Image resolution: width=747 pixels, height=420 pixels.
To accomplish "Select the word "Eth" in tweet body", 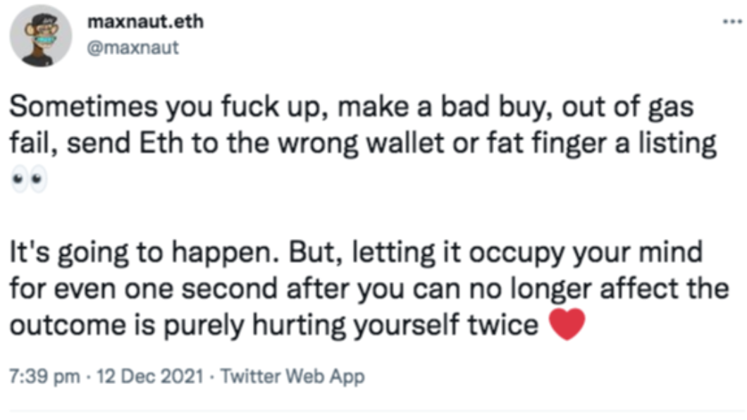I will (161, 143).
